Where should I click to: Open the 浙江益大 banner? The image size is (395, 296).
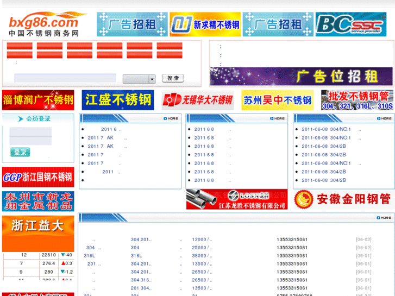pyautogui.click(x=38, y=234)
